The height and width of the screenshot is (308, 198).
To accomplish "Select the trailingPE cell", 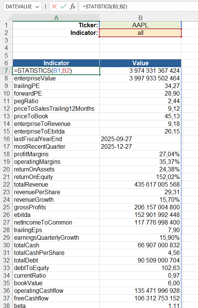I will [x=56, y=86].
